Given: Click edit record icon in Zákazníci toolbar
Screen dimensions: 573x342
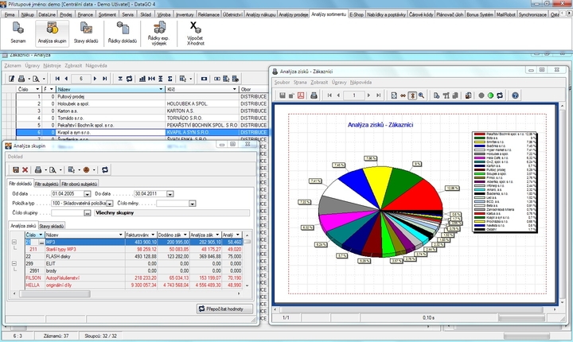Looking at the screenshot, I should coord(12,79).
